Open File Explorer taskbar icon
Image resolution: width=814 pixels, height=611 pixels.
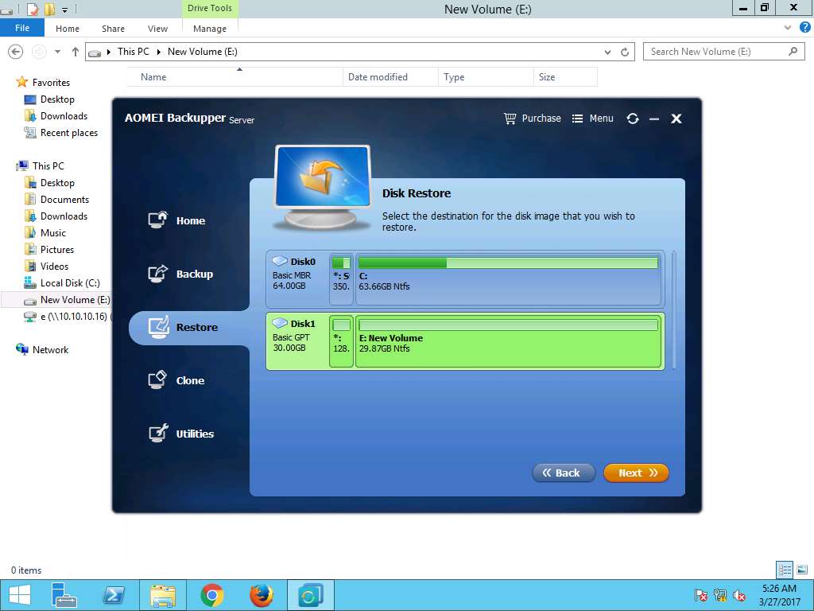point(162,595)
